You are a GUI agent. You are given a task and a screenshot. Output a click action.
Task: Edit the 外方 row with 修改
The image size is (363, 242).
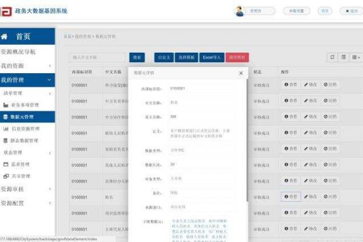pos(310,85)
